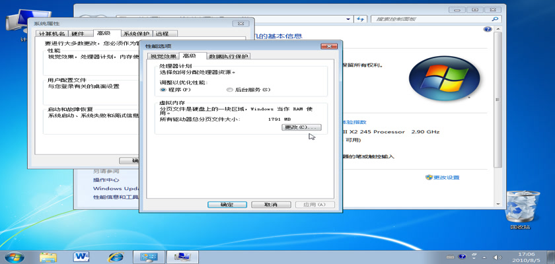The width and height of the screenshot is (555, 264).
Task: Switch to the 数据执行保护 tab
Action: pyautogui.click(x=228, y=57)
